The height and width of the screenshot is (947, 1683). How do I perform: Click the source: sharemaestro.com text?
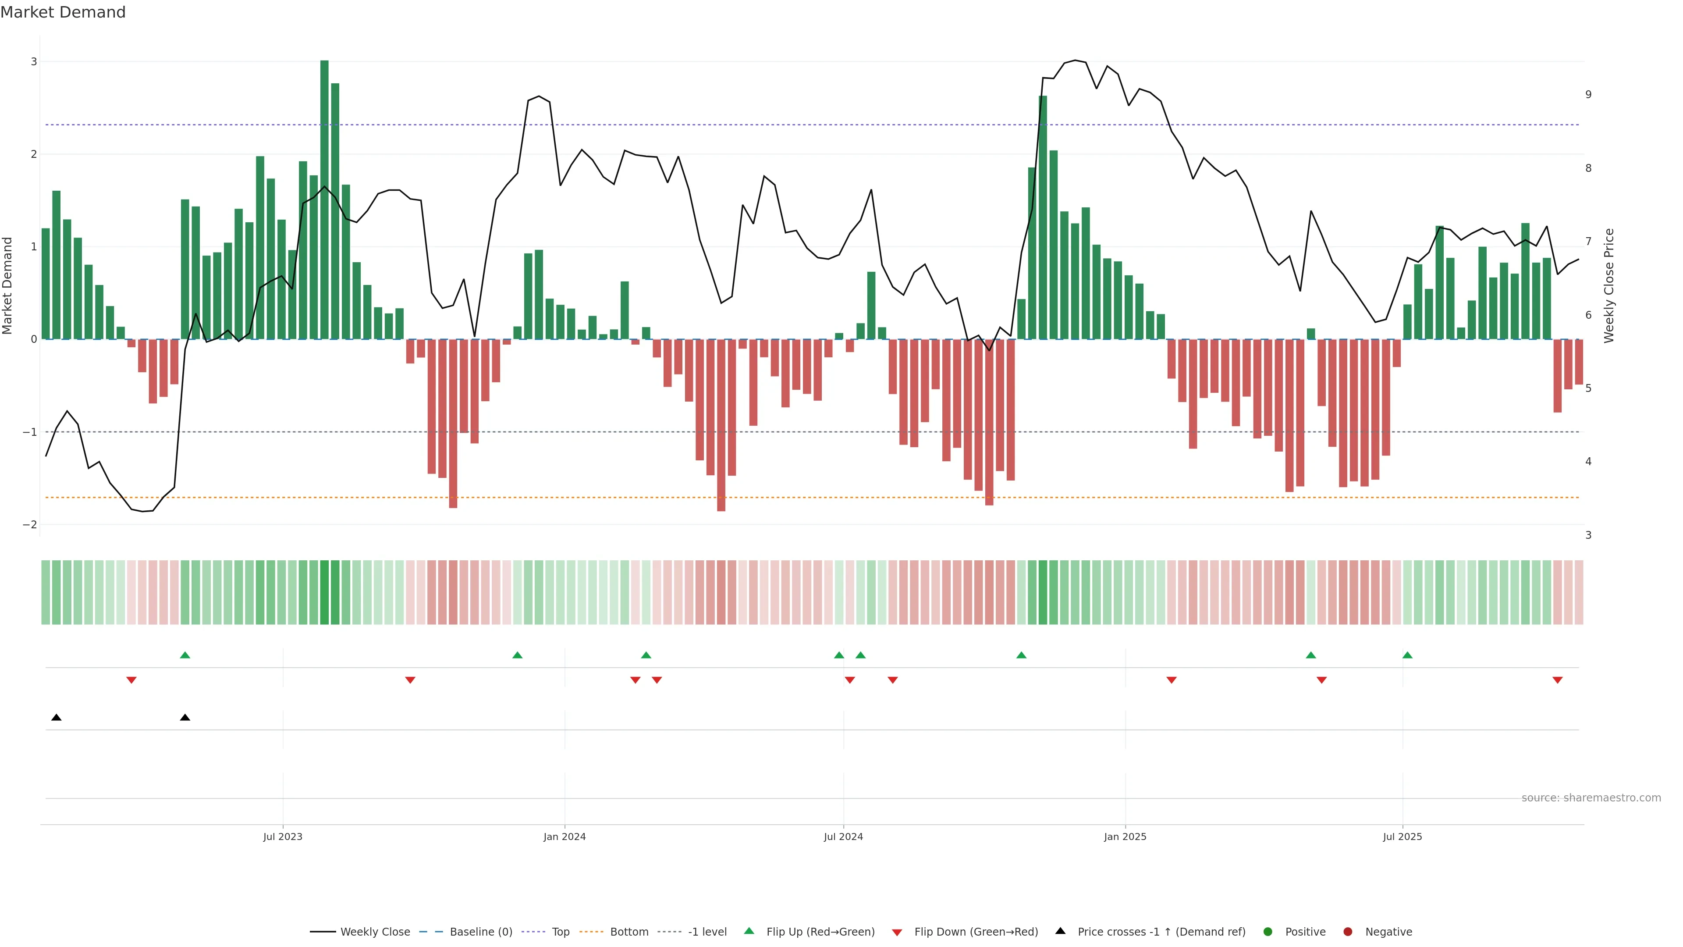click(1591, 798)
